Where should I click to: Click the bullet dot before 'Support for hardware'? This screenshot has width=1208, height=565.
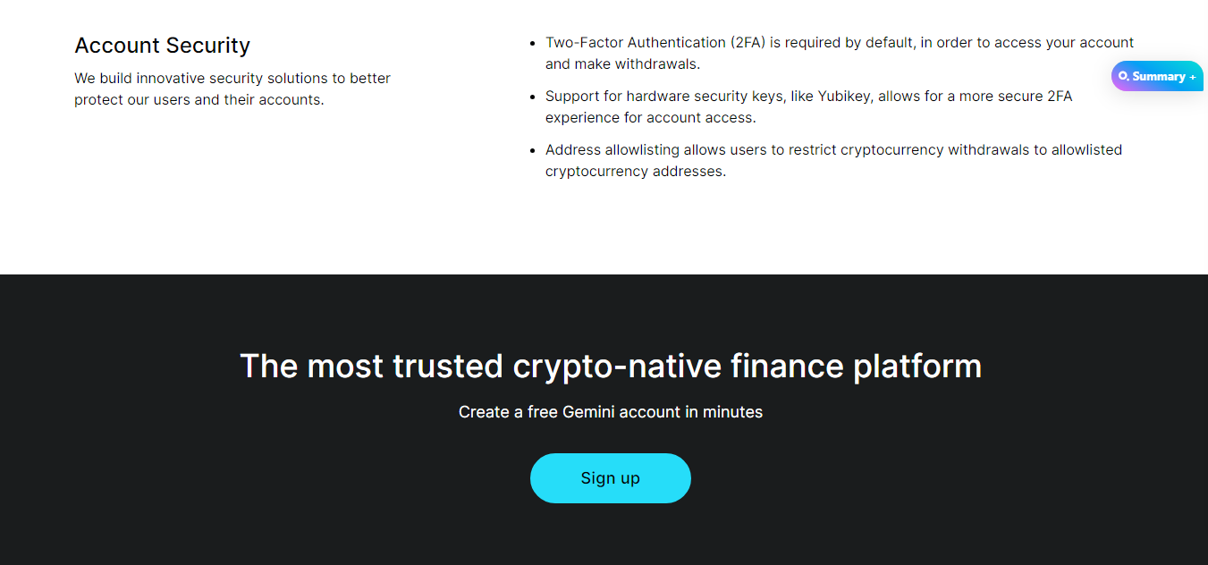[533, 97]
